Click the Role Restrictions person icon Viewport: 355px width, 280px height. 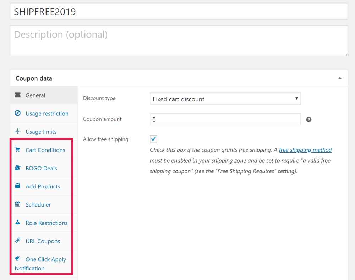pos(18,222)
